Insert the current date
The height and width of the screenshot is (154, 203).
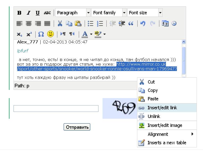point(165,23)
